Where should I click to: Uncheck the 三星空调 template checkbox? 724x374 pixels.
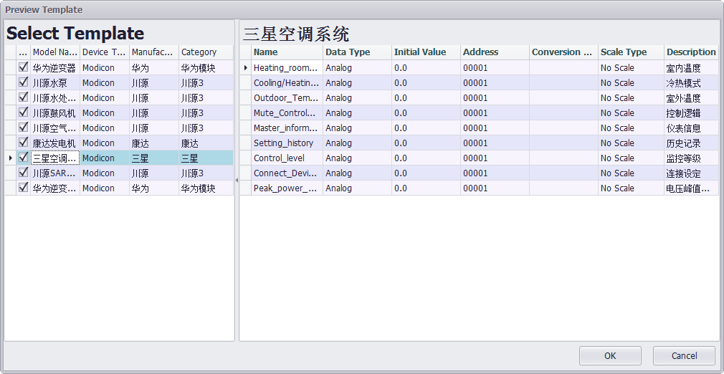tap(23, 158)
